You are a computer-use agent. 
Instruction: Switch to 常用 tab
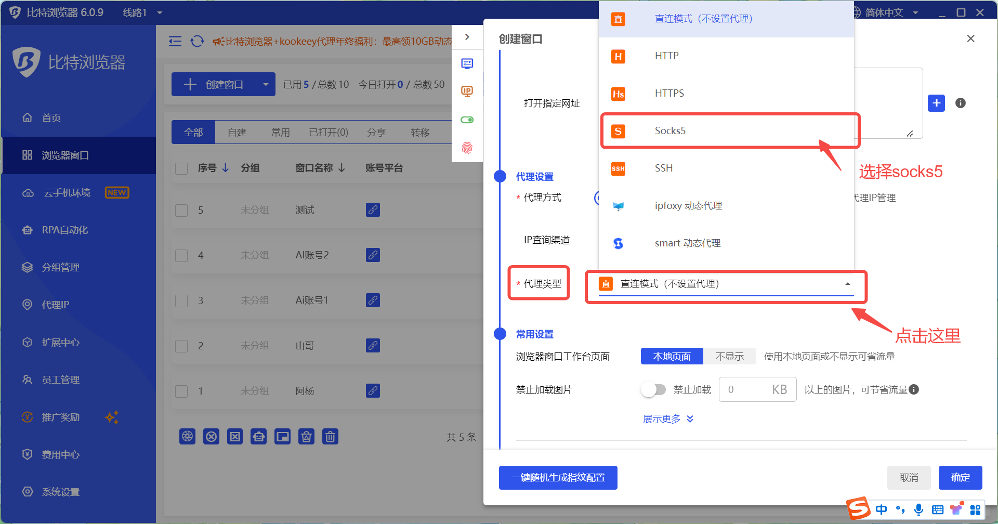pos(281,133)
